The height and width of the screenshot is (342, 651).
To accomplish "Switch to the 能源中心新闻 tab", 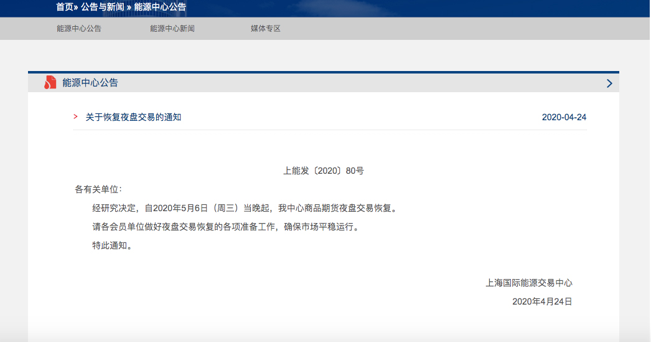I will [172, 29].
